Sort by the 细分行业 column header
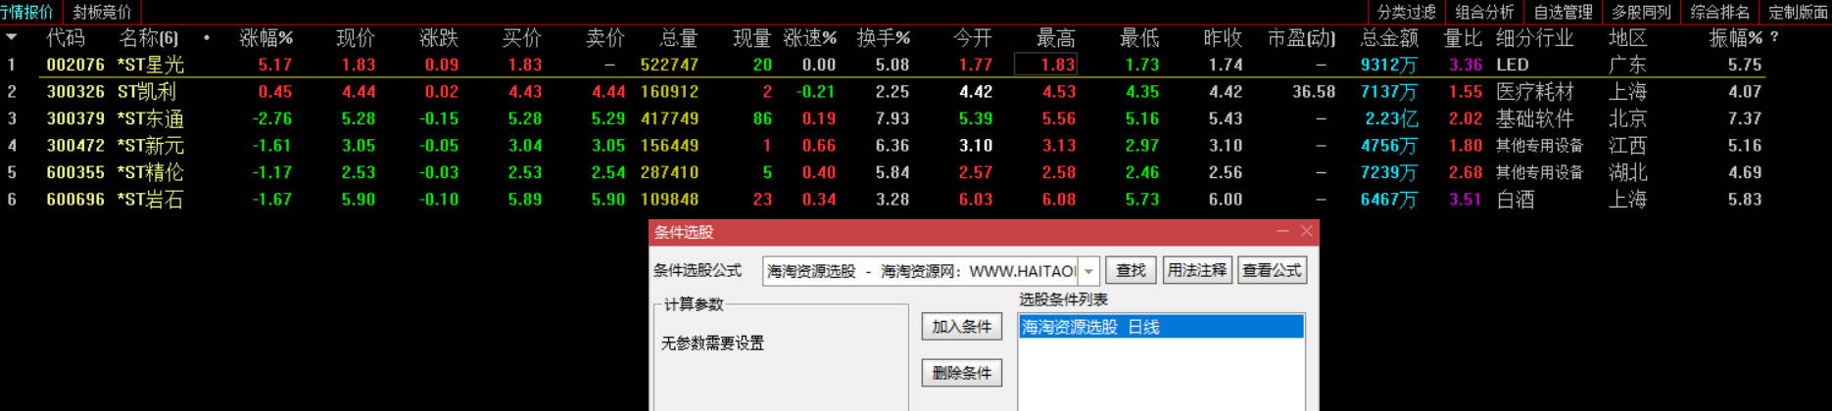1832x411 pixels. tap(1534, 38)
